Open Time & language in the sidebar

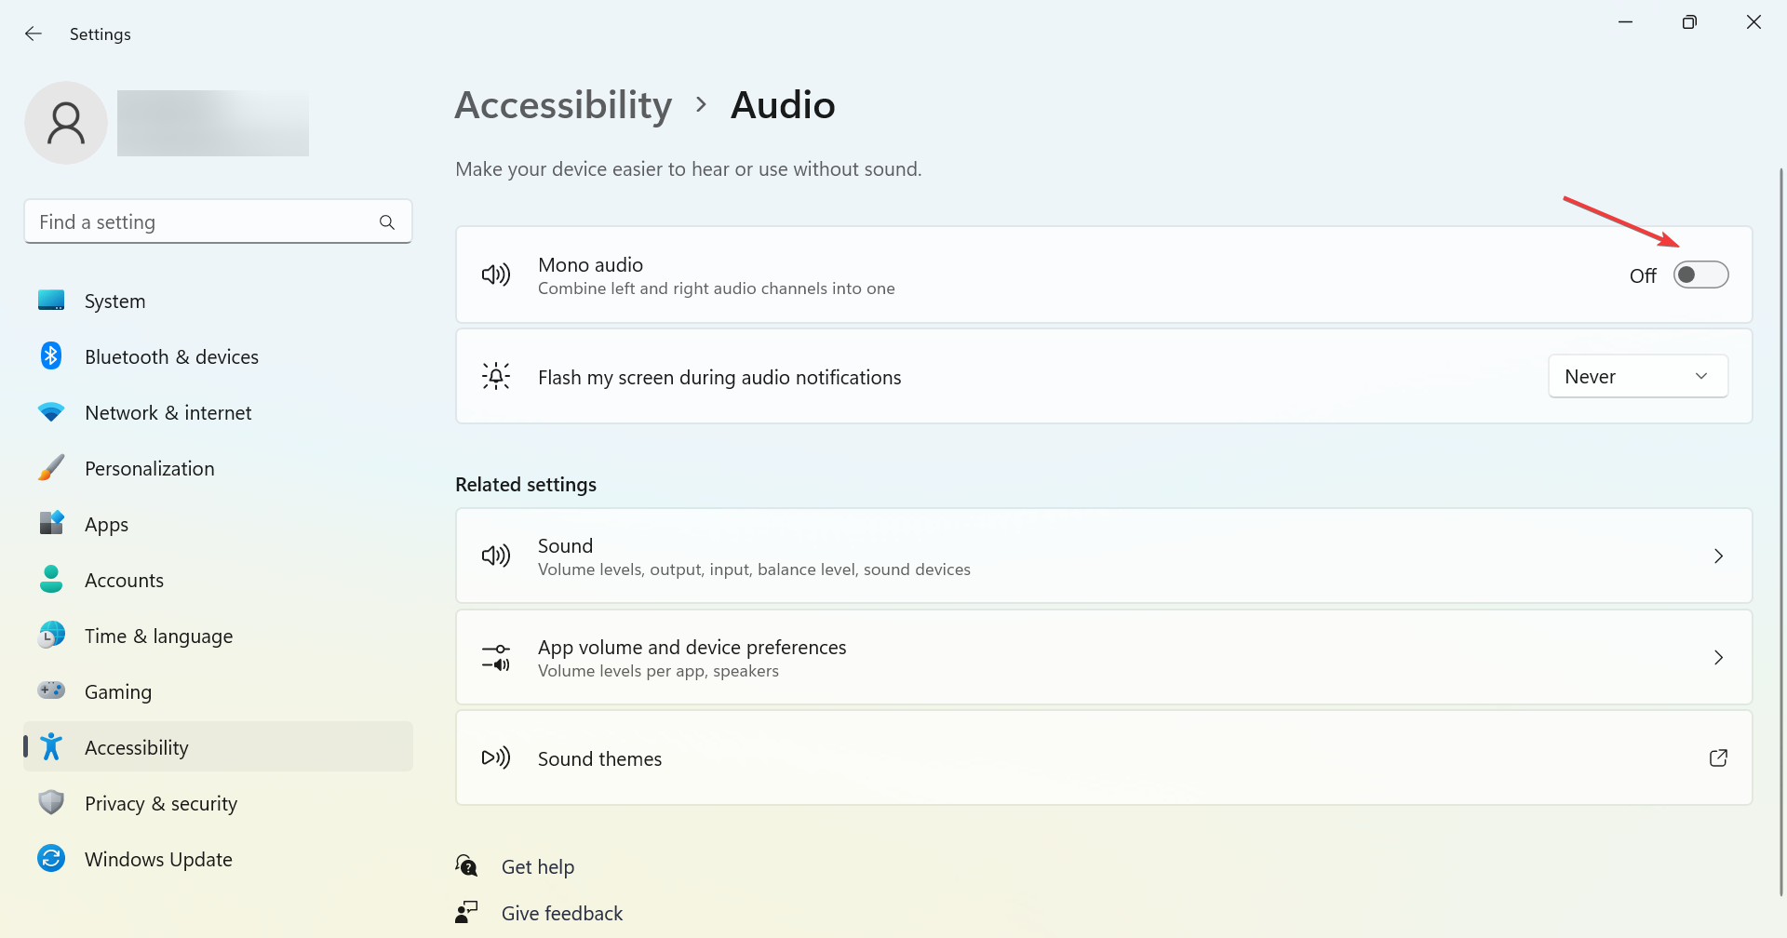[x=159, y=636]
